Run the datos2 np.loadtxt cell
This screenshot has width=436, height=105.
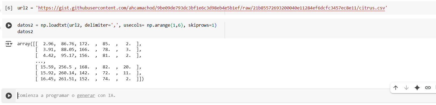(9, 25)
